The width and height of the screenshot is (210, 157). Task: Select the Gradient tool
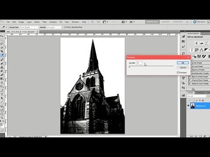2,78
